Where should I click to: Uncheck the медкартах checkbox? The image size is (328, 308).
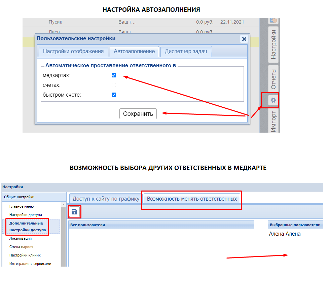pyautogui.click(x=114, y=75)
